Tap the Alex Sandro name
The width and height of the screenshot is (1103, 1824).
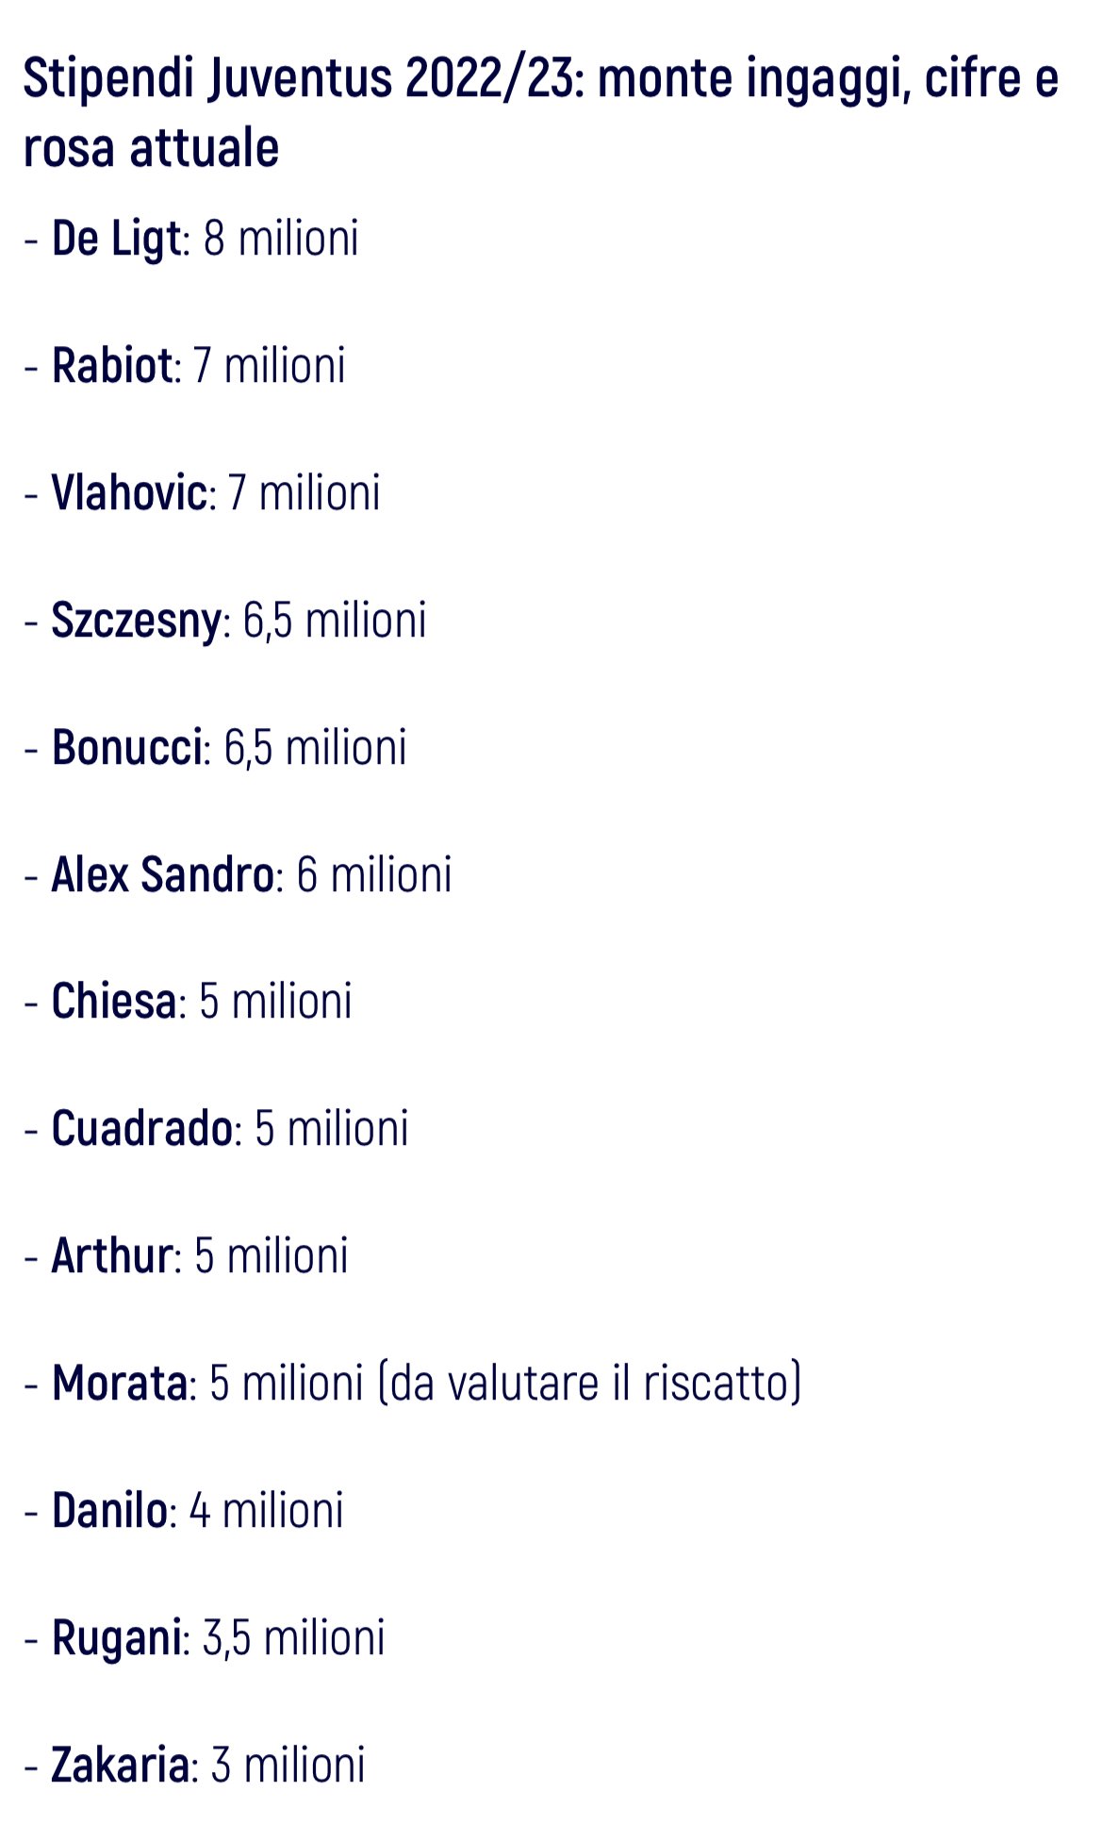[x=162, y=874]
